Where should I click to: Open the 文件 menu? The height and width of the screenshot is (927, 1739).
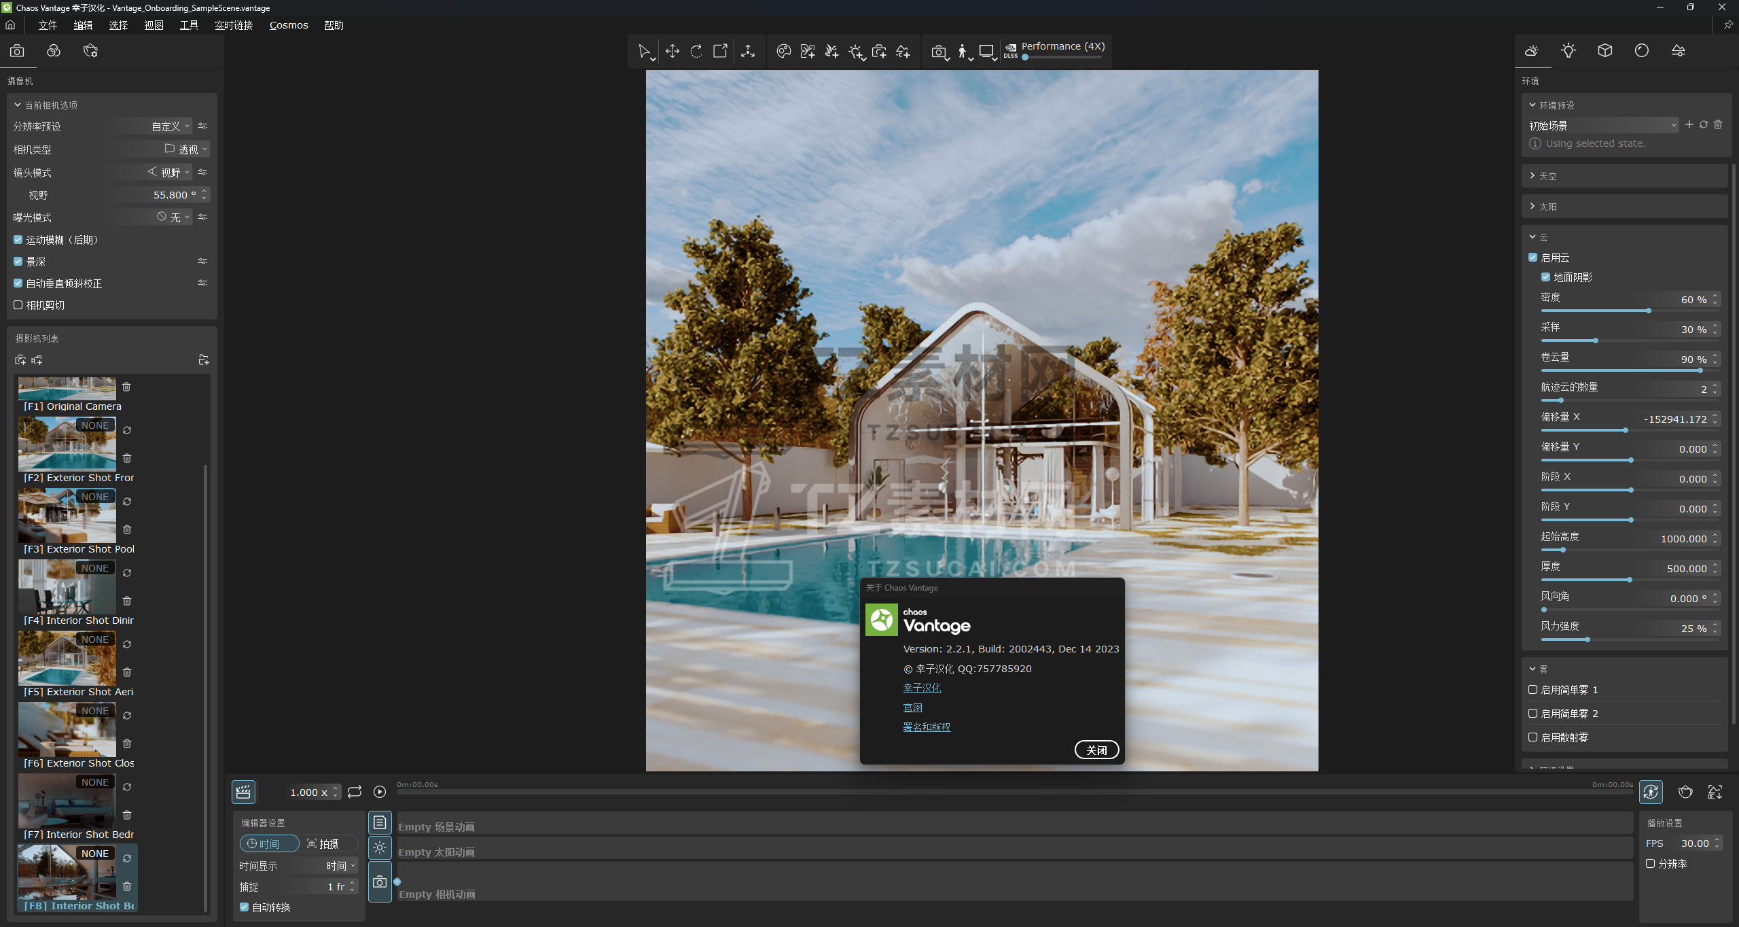point(48,25)
